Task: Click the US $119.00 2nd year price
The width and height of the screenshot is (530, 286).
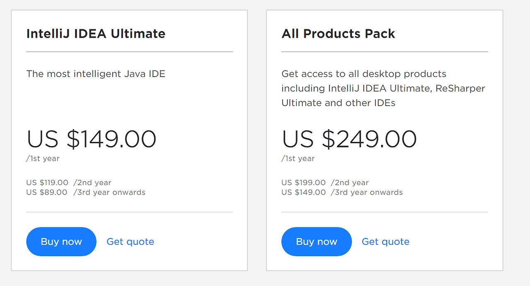Action: coord(47,183)
